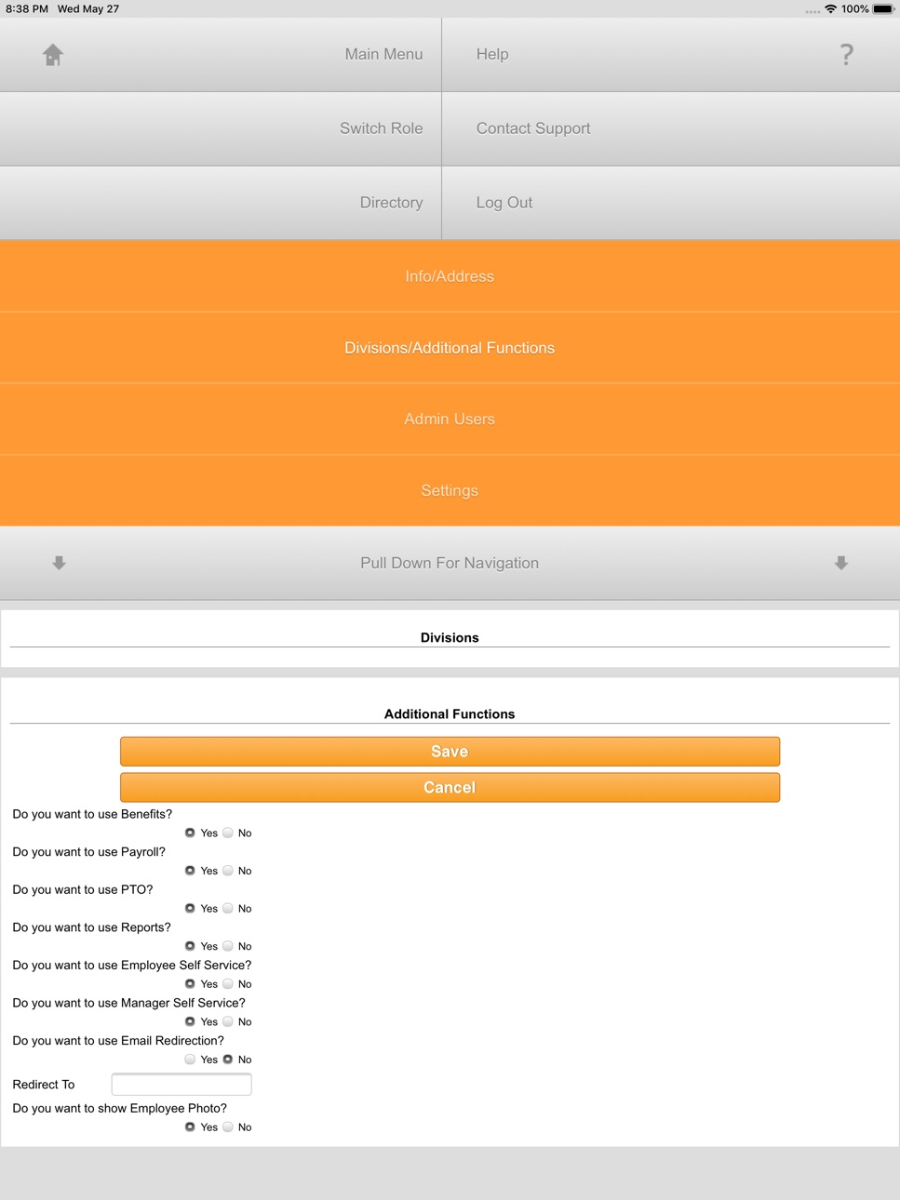Select Yes for Reports
Image resolution: width=900 pixels, height=1200 pixels.
coord(190,946)
